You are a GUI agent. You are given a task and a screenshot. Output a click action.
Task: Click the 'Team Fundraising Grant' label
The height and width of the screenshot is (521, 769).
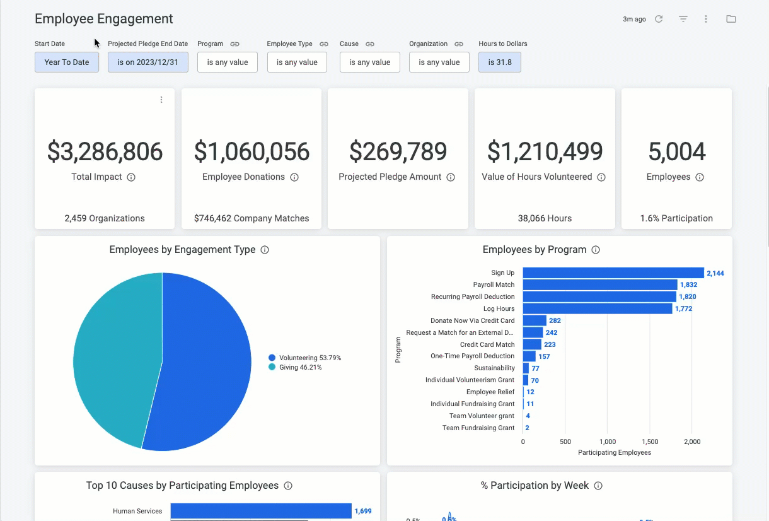click(x=478, y=428)
